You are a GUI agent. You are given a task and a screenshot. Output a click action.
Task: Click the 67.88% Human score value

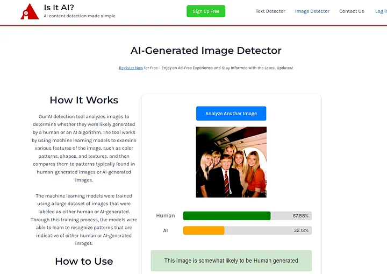click(x=301, y=216)
